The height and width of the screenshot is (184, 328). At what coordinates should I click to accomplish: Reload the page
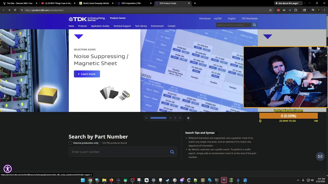pos(15,10)
